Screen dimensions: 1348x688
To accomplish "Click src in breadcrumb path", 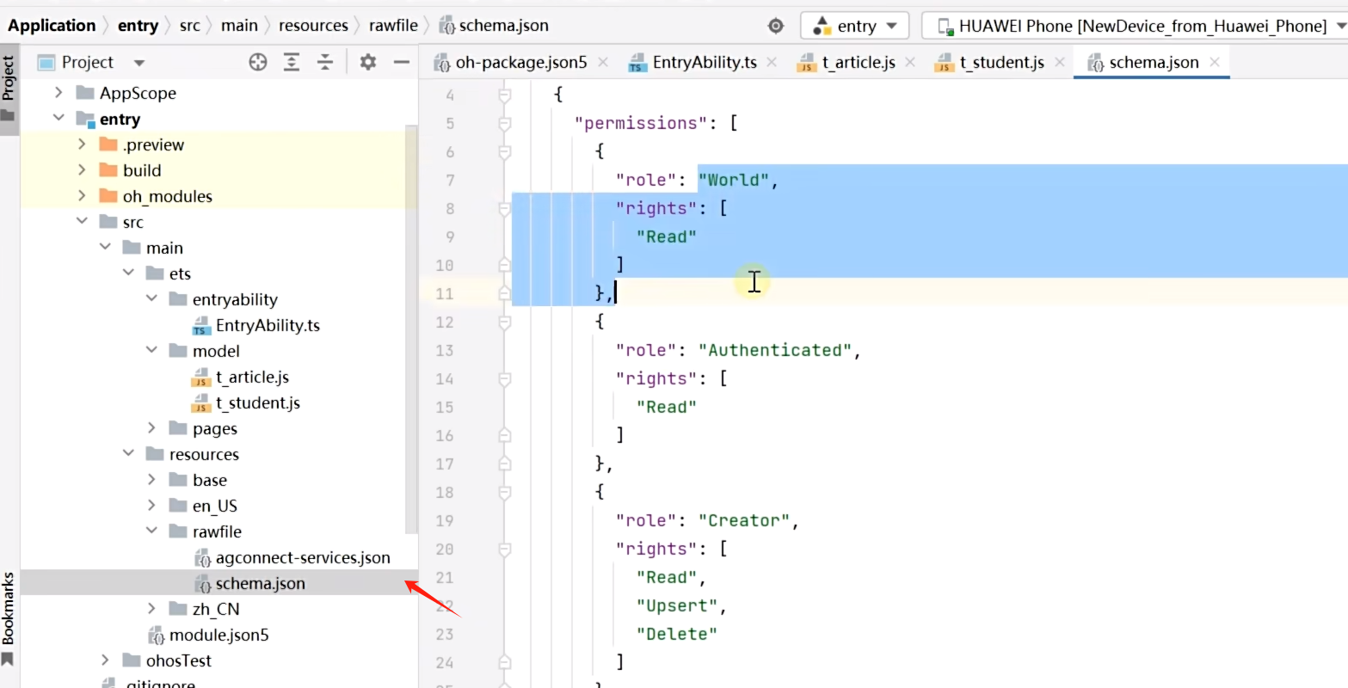I will 189,26.
